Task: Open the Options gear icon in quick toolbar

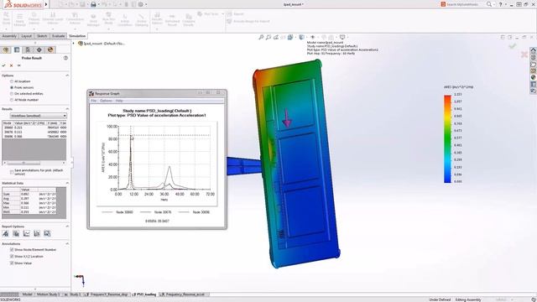Action: pyautogui.click(x=141, y=4)
